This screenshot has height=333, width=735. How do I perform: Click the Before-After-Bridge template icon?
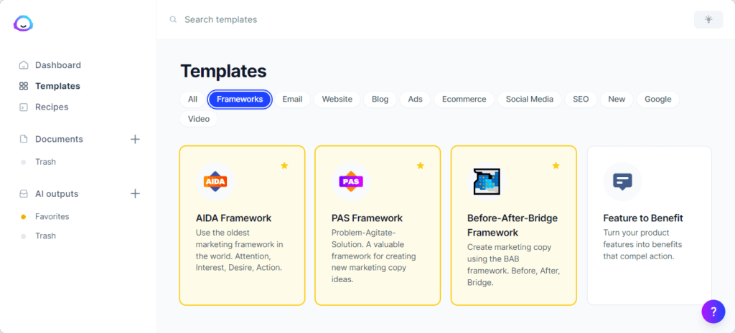[x=487, y=181]
